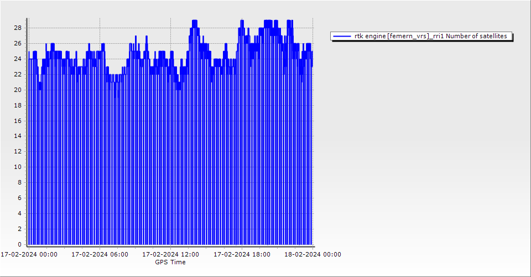The width and height of the screenshot is (531, 277).
Task: Click the '17-02-2024 12:00' x-axis label
Action: (x=170, y=254)
